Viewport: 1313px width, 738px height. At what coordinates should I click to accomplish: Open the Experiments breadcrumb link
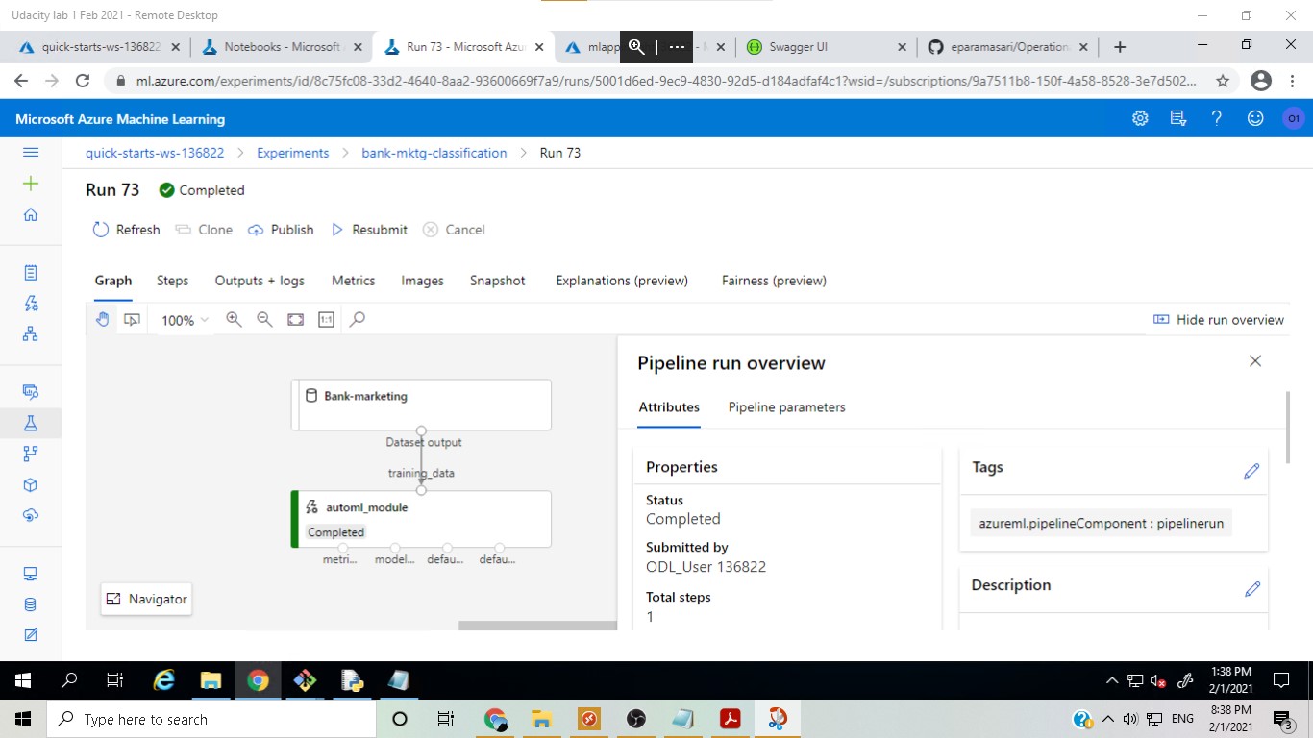(292, 153)
